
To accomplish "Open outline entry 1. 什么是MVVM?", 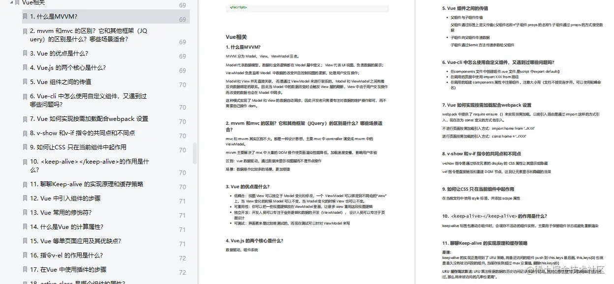I will (x=54, y=16).
